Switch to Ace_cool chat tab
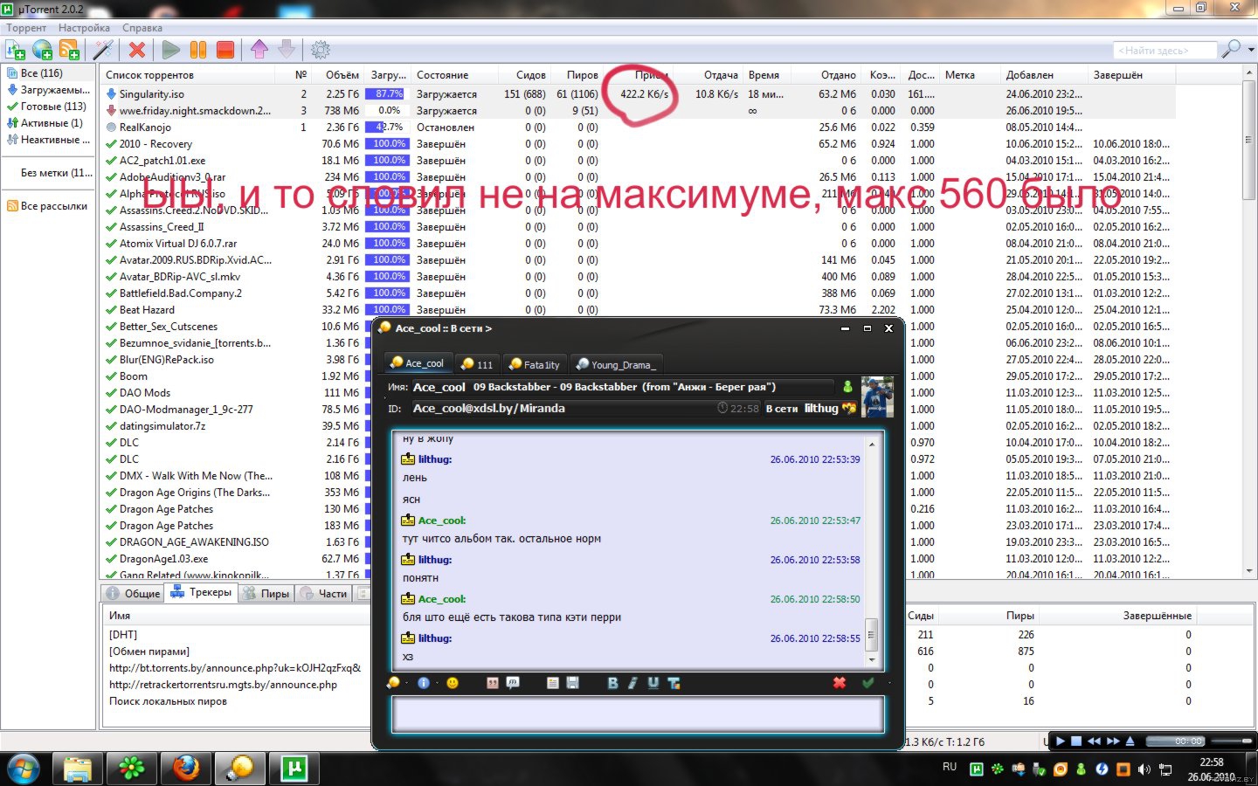The image size is (1258, 786). (418, 363)
